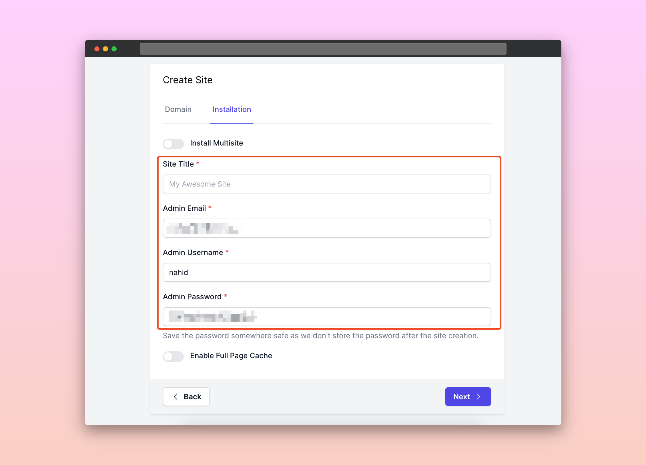Click the Back navigation chevron icon
646x465 pixels.
176,396
